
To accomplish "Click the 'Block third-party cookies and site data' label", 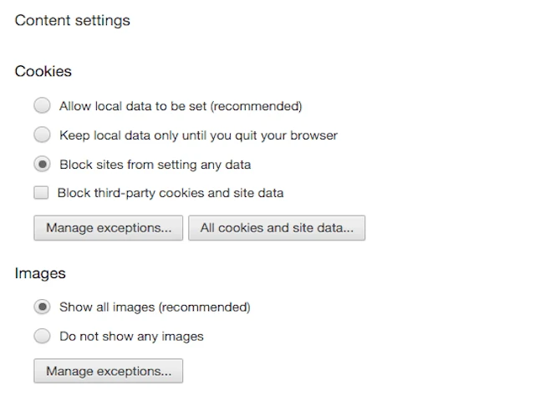I will point(171,193).
